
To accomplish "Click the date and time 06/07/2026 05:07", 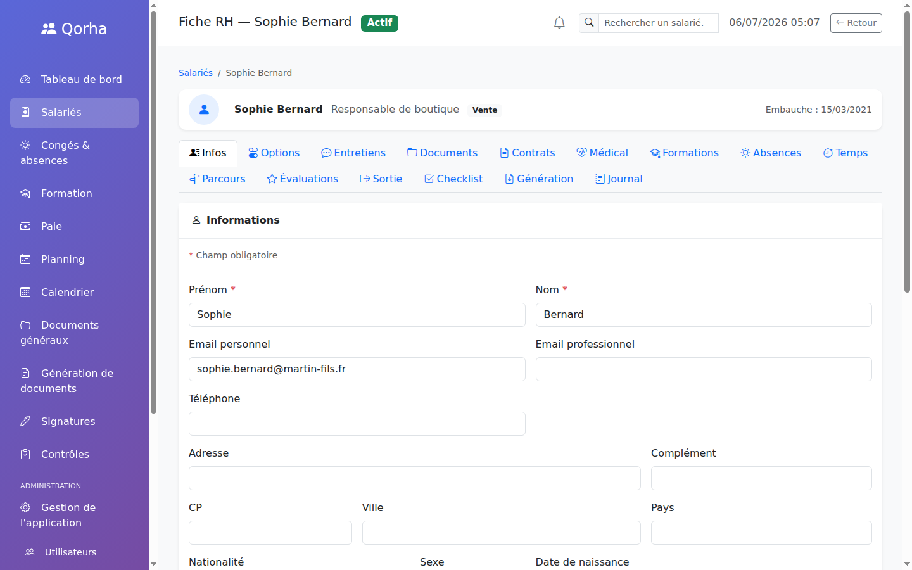I will [774, 23].
